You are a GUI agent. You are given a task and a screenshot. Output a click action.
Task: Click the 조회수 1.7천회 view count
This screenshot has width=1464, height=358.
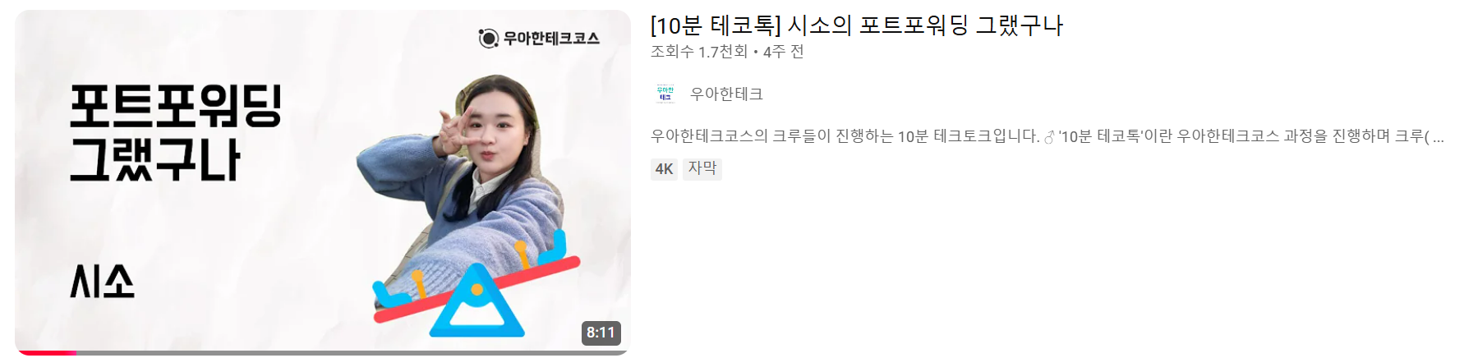pyautogui.click(x=699, y=52)
